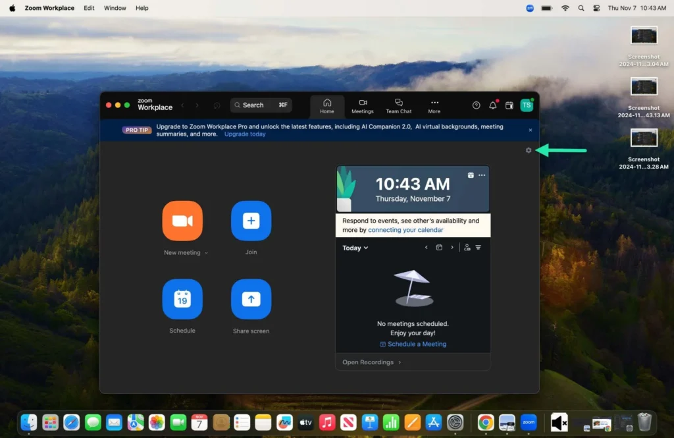Click the invite contact icon in the widget
The image size is (674, 438).
466,247
